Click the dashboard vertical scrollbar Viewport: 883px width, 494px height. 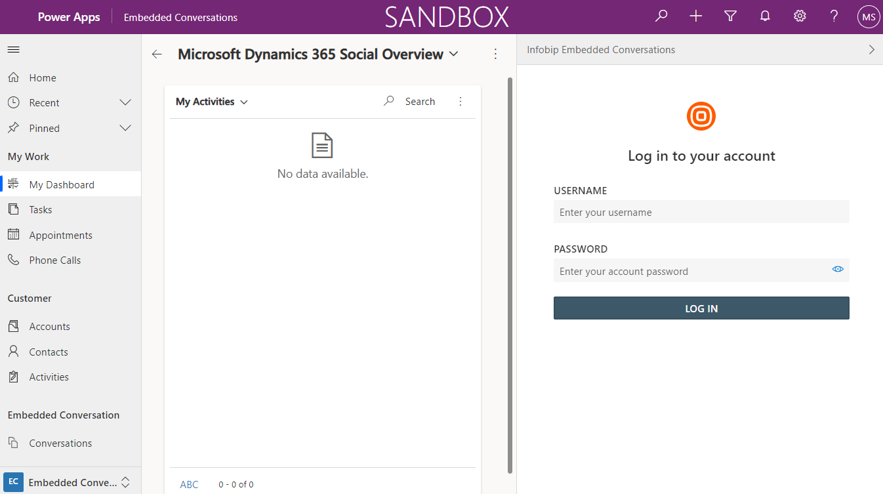pyautogui.click(x=510, y=276)
